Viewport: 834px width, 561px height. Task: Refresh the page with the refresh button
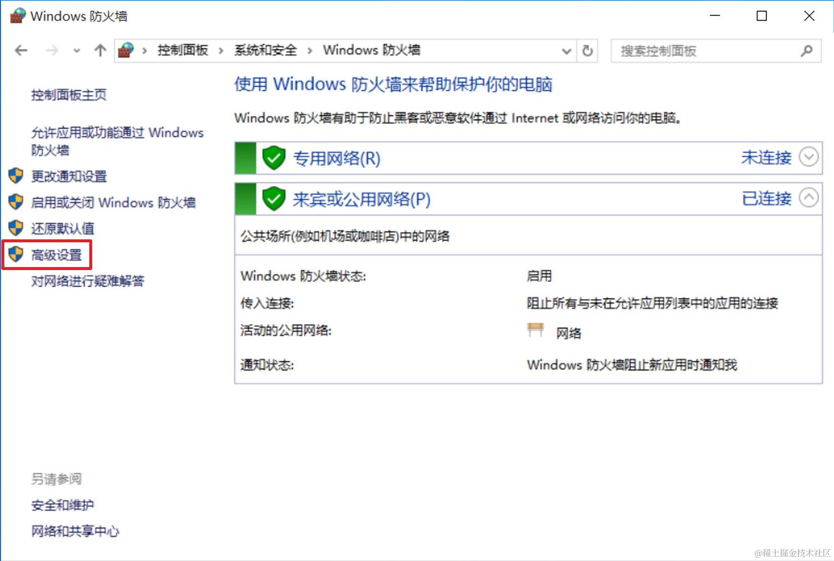click(588, 51)
